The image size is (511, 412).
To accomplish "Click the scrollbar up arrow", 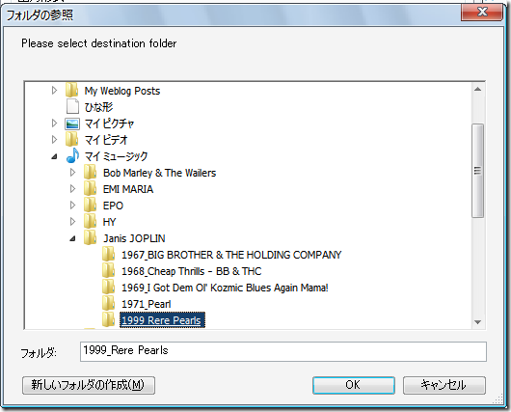I will click(x=478, y=89).
